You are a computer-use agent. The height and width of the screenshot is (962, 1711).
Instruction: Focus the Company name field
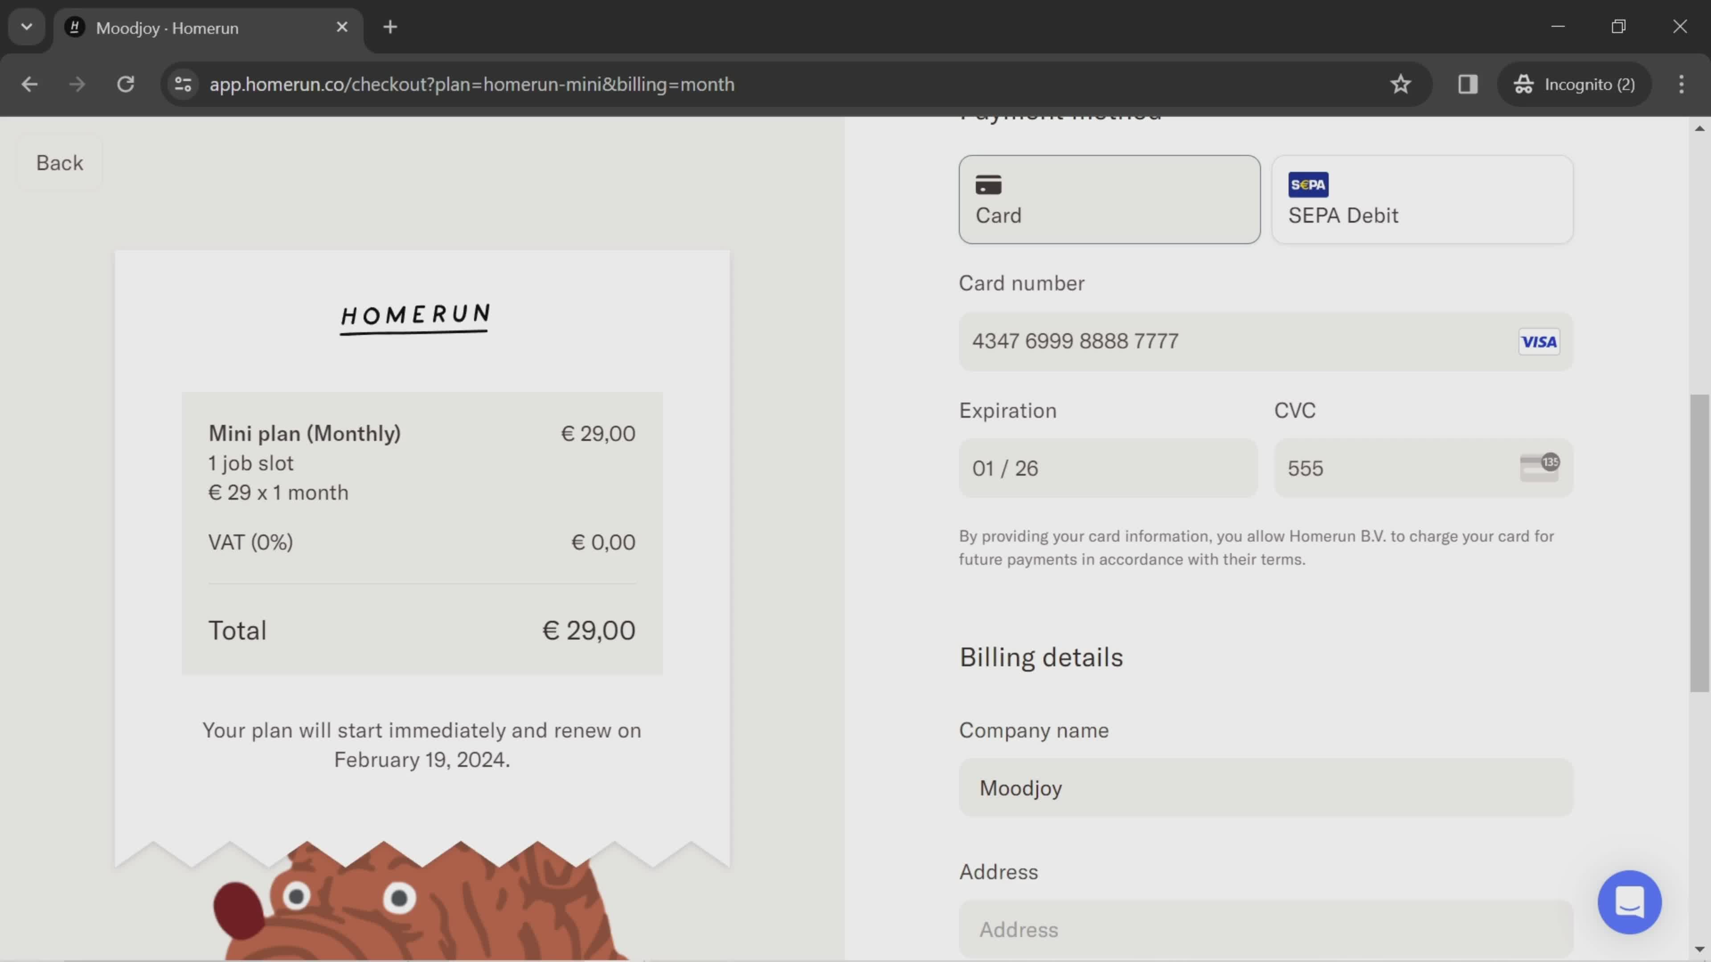1265,787
